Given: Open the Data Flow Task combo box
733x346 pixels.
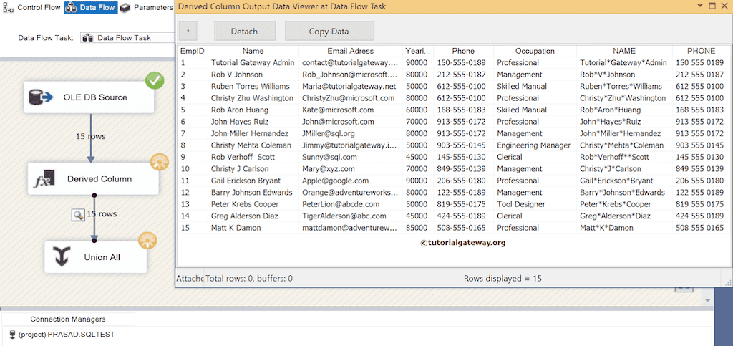Looking at the screenshot, I should click(x=127, y=38).
